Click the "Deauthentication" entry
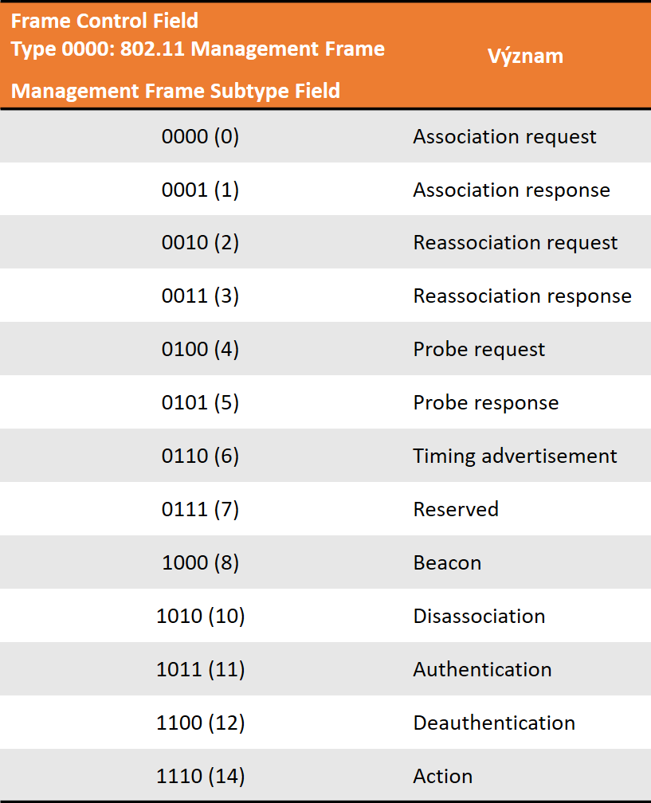651x803 pixels. pos(494,723)
